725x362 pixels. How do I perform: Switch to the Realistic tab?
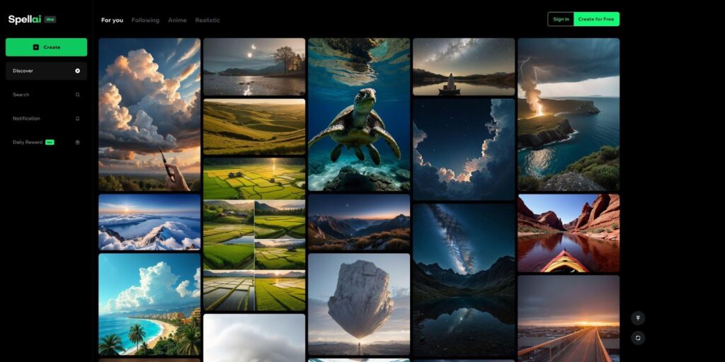tap(207, 21)
